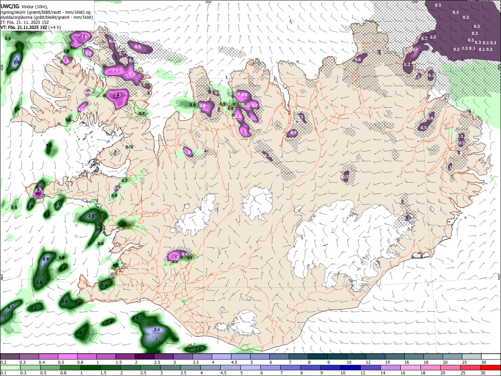501x376 pixels.
Task: Click the 7.1 rain maximum off the south coast
Action: point(157,330)
